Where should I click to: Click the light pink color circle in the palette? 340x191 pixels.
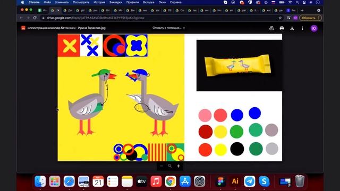pyautogui.click(x=205, y=115)
